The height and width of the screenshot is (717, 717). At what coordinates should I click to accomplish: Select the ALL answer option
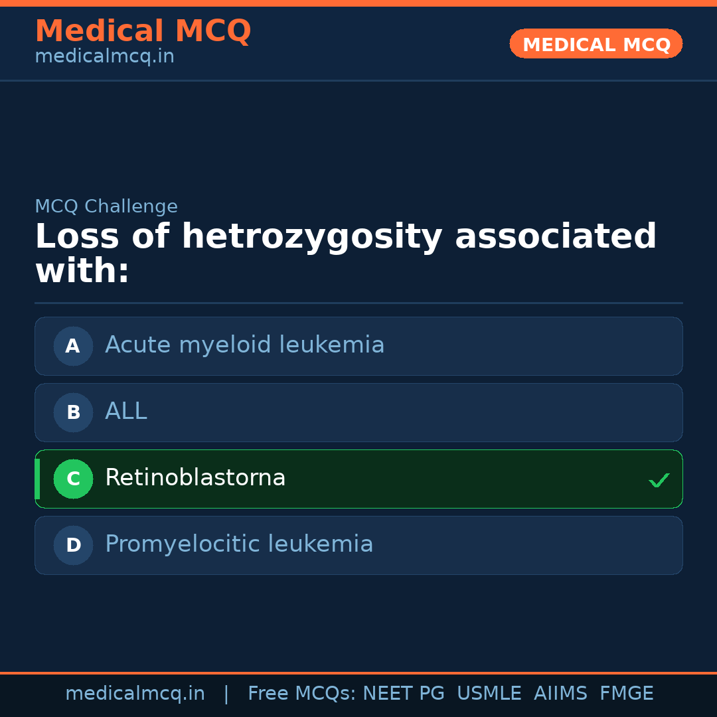(x=126, y=412)
